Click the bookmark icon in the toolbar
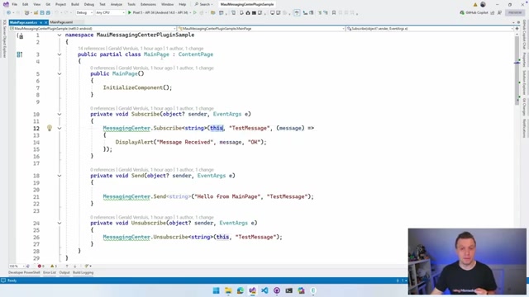The width and height of the screenshot is (529, 297). (334, 12)
